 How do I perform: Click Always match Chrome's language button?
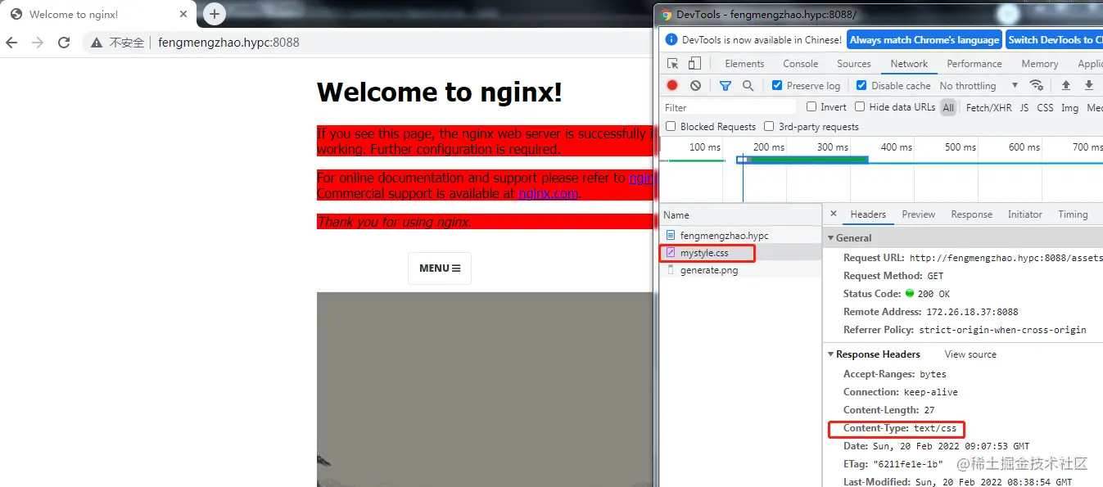point(924,39)
